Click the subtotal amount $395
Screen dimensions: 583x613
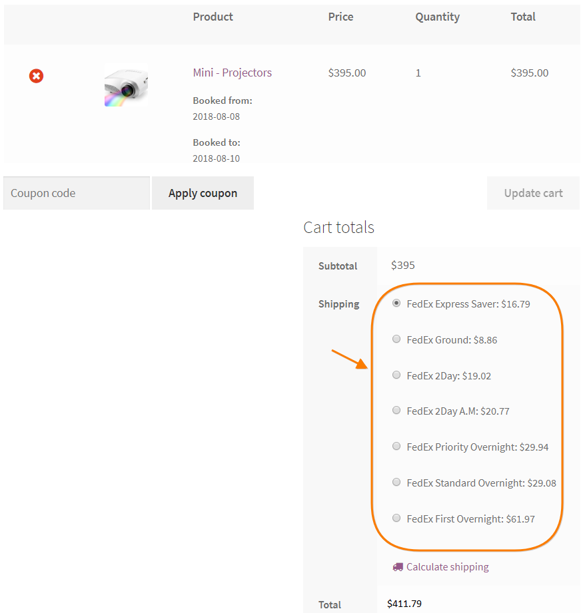point(403,266)
